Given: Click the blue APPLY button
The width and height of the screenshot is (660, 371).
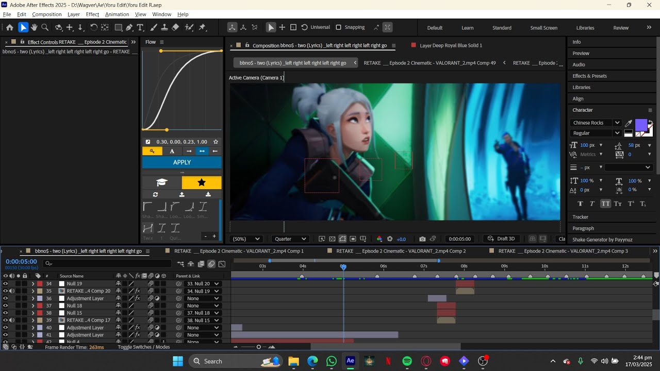Looking at the screenshot, I should [x=182, y=162].
